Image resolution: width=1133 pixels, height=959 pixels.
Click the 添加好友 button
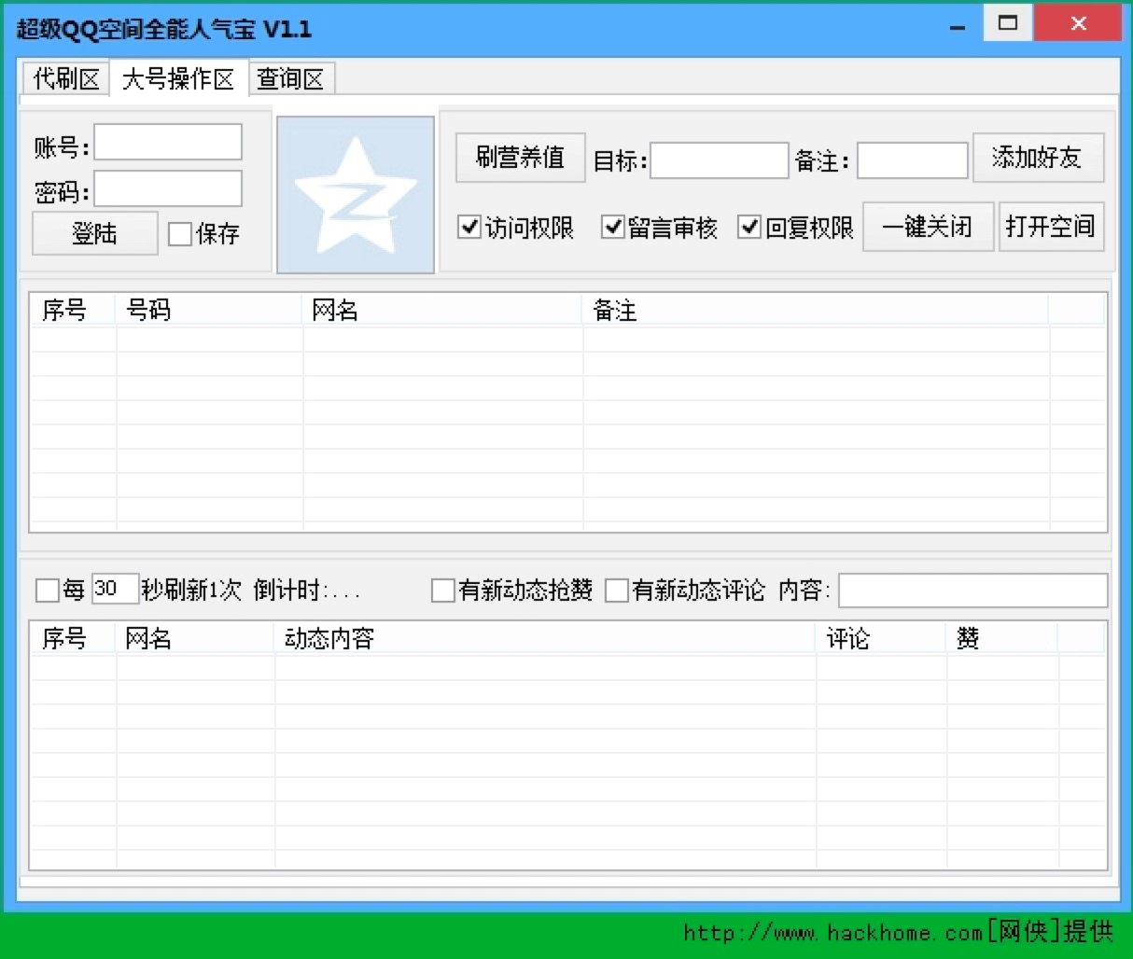click(x=1038, y=158)
